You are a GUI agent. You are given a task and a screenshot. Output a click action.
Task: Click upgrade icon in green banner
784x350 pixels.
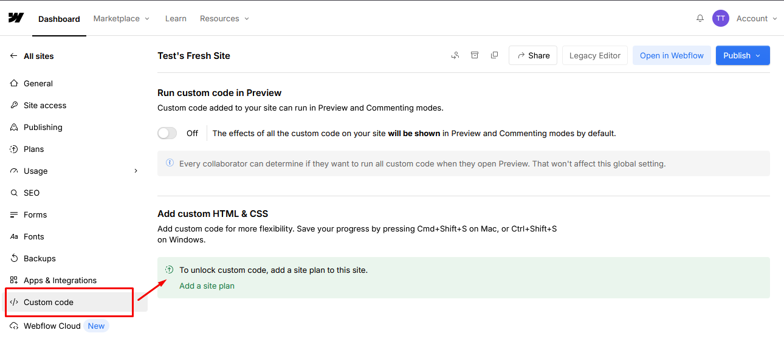[170, 270]
